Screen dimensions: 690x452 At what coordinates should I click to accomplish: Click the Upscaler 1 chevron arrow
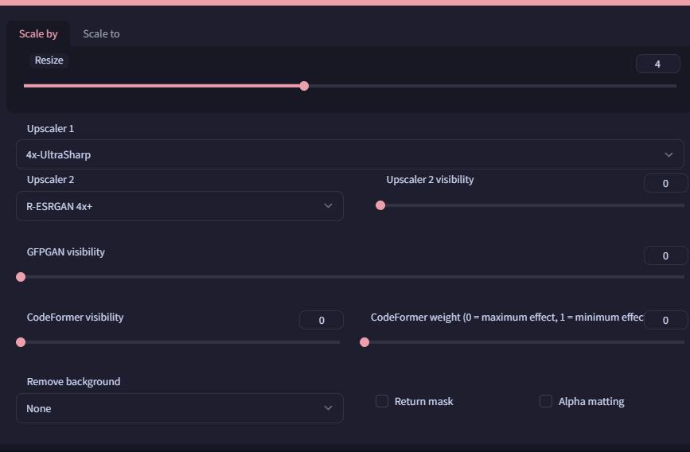[669, 155]
